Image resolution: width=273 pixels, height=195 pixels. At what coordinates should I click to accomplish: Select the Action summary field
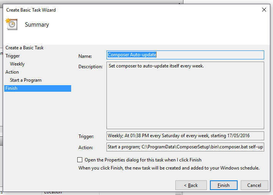(x=185, y=147)
